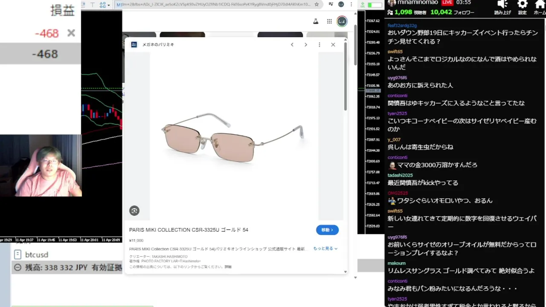
Task: Open the browser profile avatar in the toolbar
Action: [x=341, y=4]
